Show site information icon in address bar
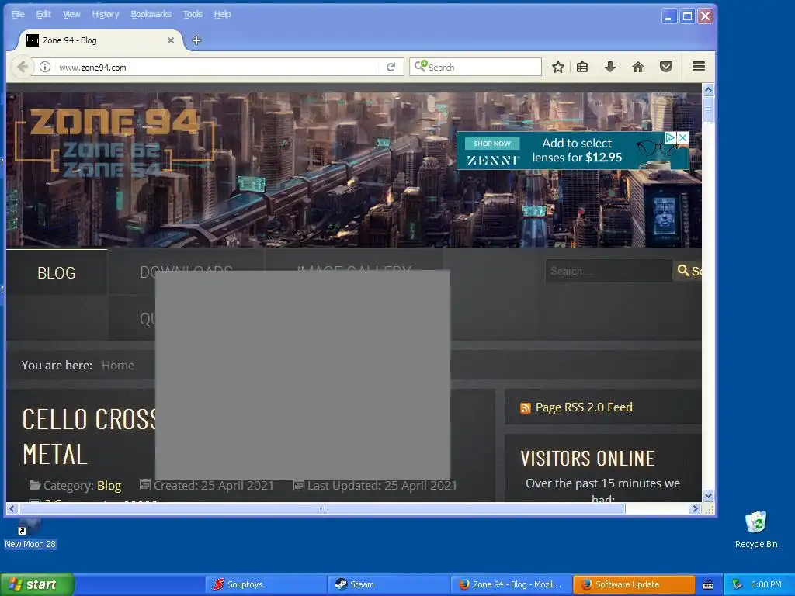 [45, 67]
